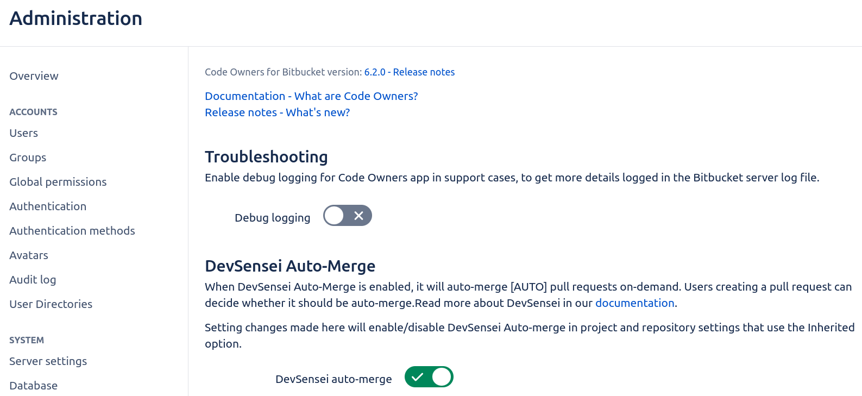862x396 pixels.
Task: Select Groups in the sidebar
Action: tap(28, 158)
